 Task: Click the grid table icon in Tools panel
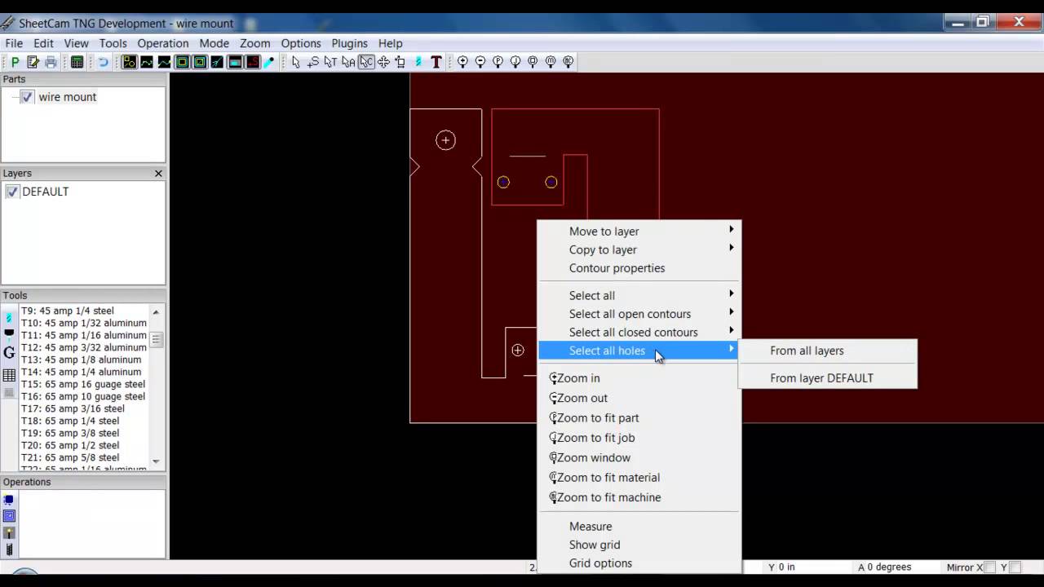click(9, 375)
